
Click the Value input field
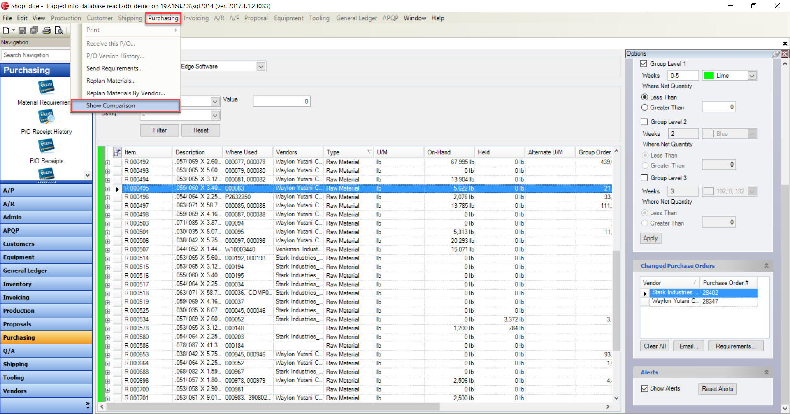coord(281,101)
